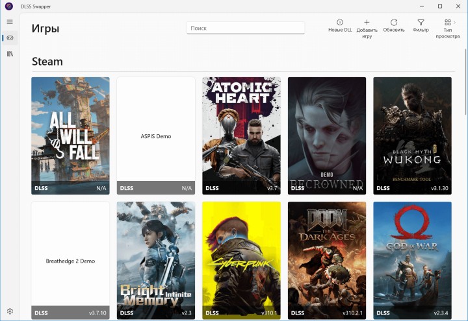Image resolution: width=468 pixels, height=321 pixels.
Task: Click the v3.7 version on Atomic Heart
Action: (x=272, y=188)
